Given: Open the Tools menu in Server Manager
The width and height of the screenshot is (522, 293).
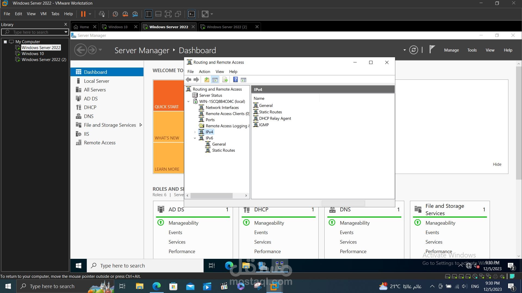Looking at the screenshot, I should coord(472,50).
